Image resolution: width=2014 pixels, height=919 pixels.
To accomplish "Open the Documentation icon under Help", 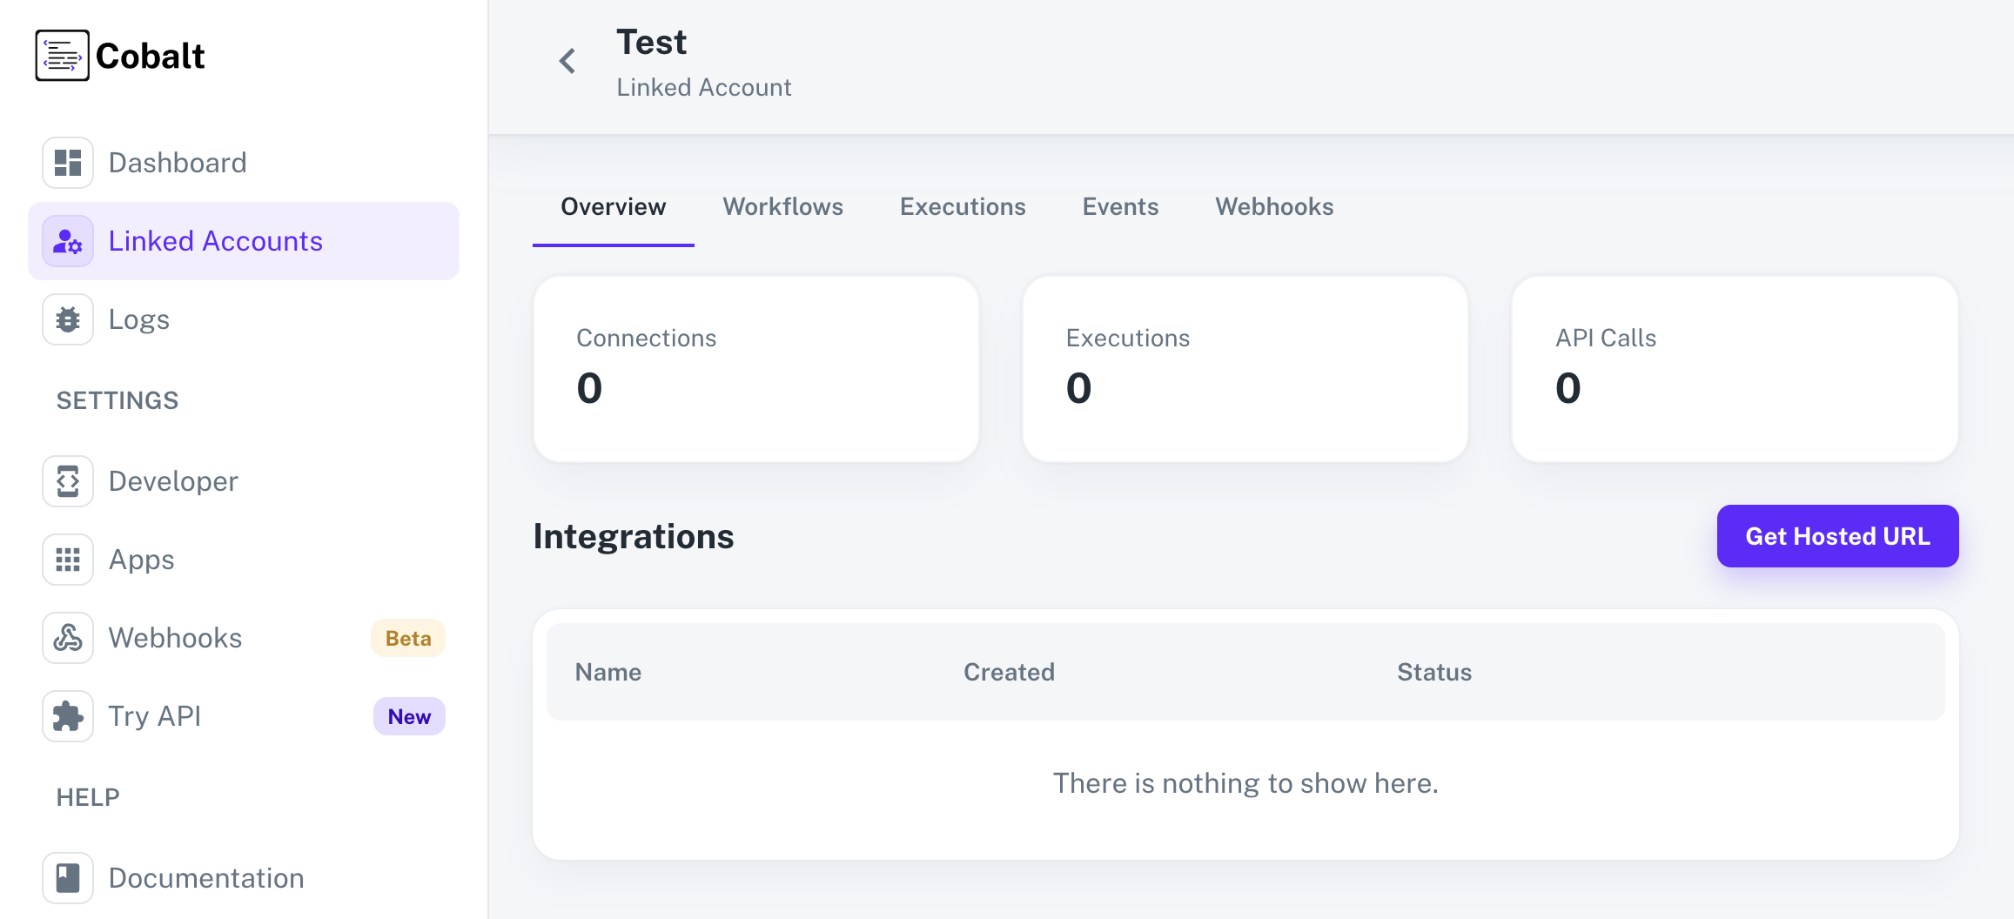I will point(67,877).
